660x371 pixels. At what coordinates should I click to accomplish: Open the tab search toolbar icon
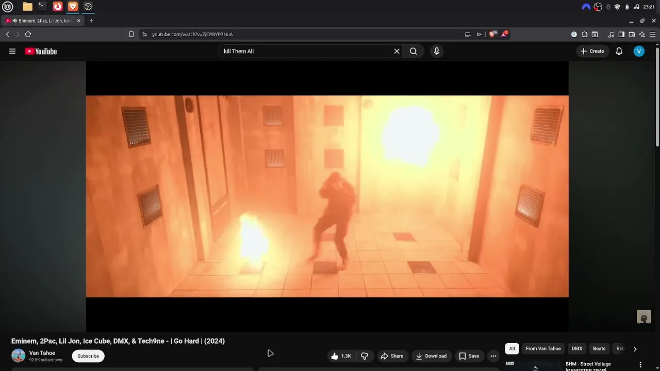[x=595, y=35]
